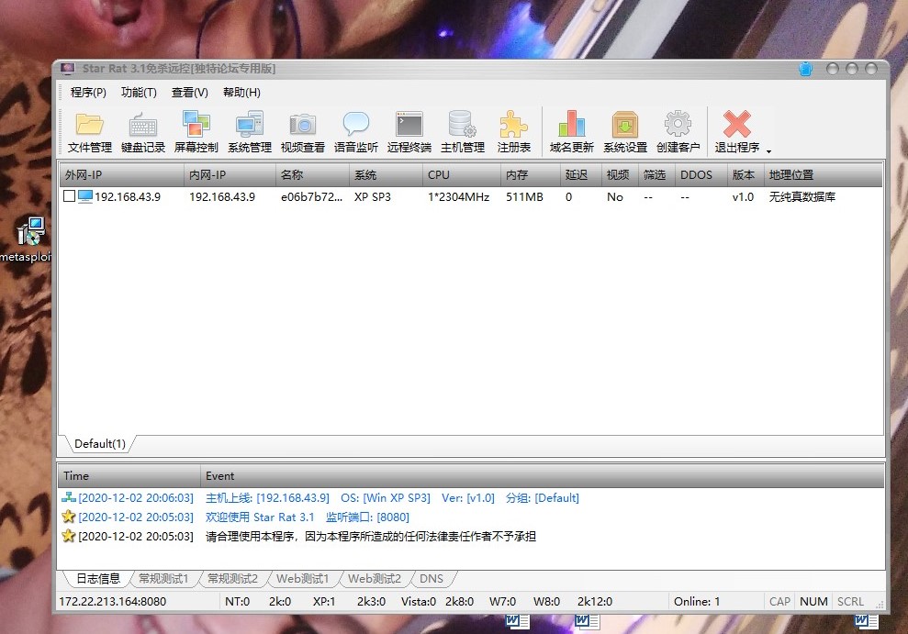Click the star icon beside the 20:05:03 welcome log
The width and height of the screenshot is (908, 634).
[x=69, y=516]
